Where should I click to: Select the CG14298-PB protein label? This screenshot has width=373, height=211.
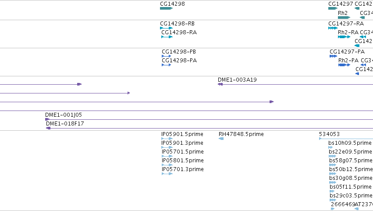coord(179,52)
